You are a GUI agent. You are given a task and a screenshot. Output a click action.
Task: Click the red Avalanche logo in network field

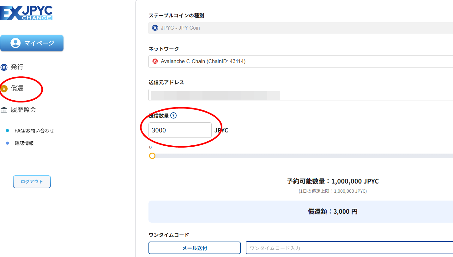(155, 61)
